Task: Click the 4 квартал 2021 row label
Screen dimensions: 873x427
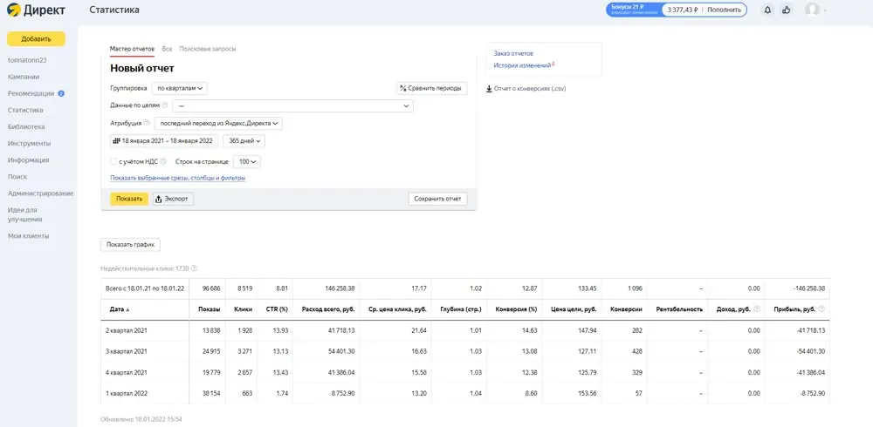Action: tap(127, 372)
